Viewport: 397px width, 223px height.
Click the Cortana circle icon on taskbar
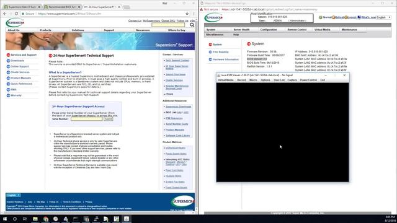click(x=15, y=219)
